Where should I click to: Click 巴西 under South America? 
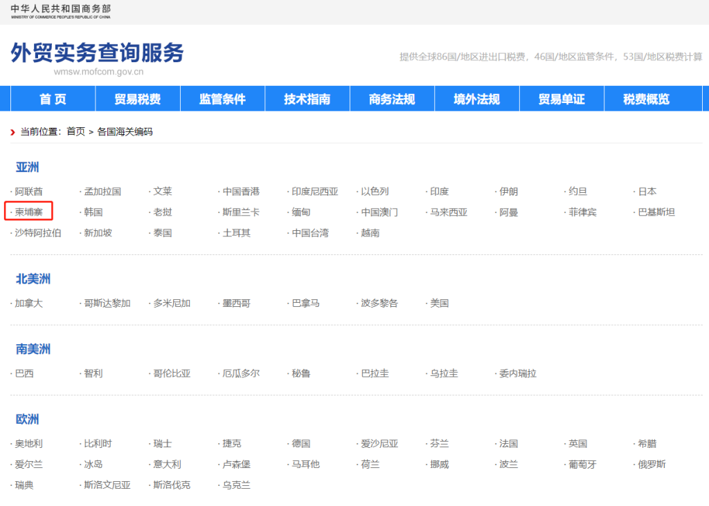tap(24, 373)
